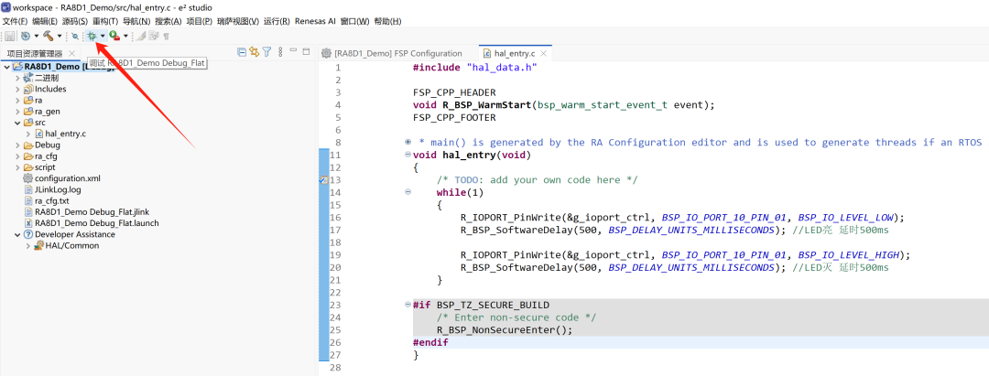
Task: Expand the Includes tree node
Action: pos(17,90)
